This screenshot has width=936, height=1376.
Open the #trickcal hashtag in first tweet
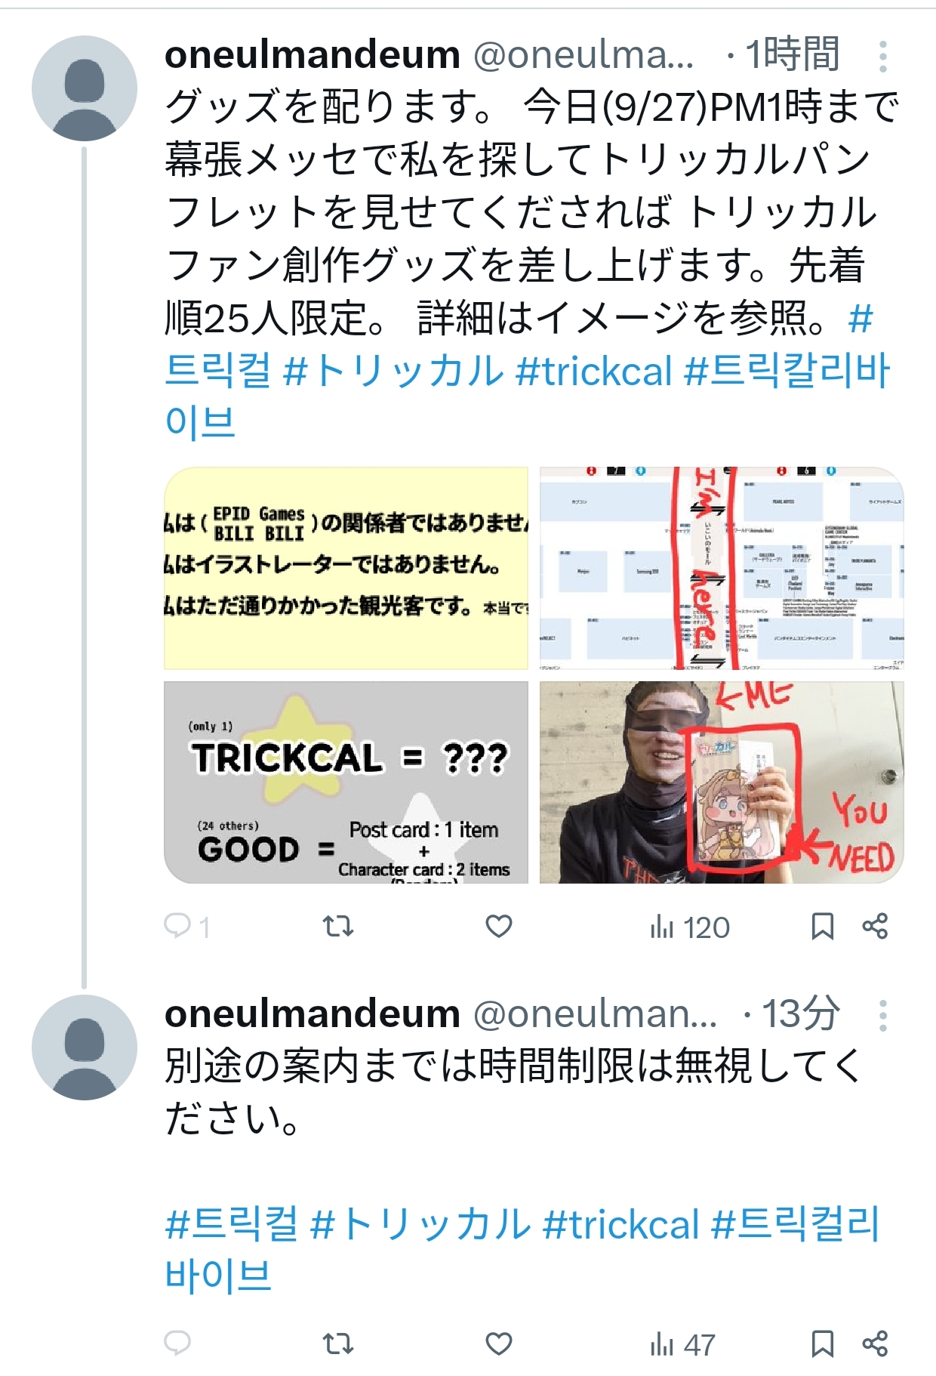click(594, 371)
